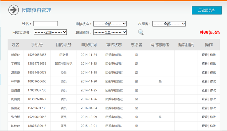Click 修改 for 郭晓玲

[213, 55]
